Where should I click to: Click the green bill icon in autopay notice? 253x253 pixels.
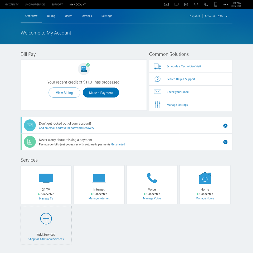[30, 142]
